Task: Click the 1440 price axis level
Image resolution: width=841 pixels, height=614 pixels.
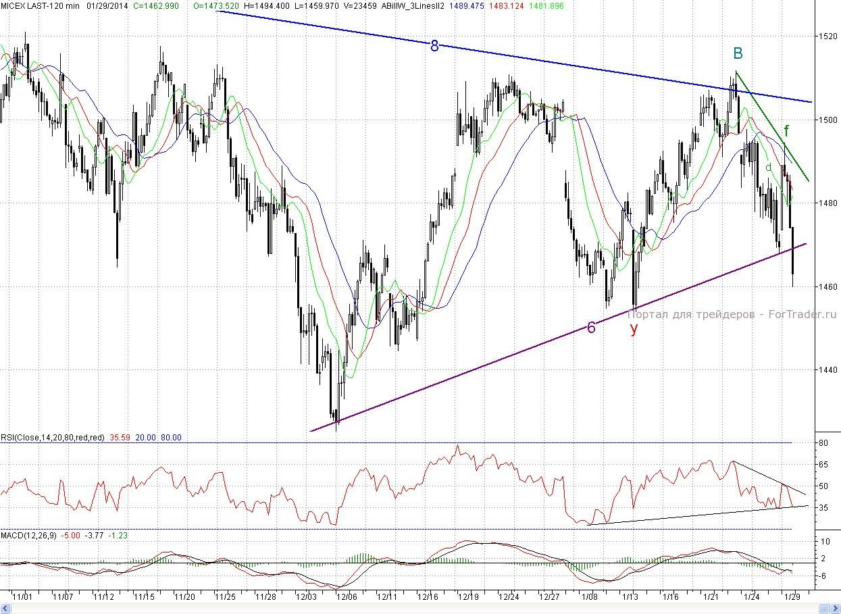Action: [x=828, y=370]
